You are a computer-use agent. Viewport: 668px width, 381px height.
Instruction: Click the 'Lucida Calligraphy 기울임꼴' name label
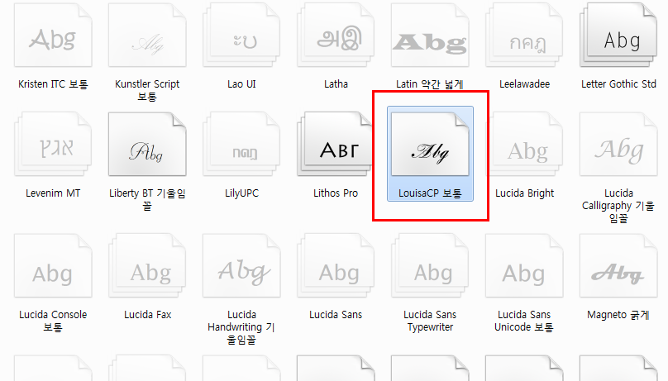(x=618, y=206)
